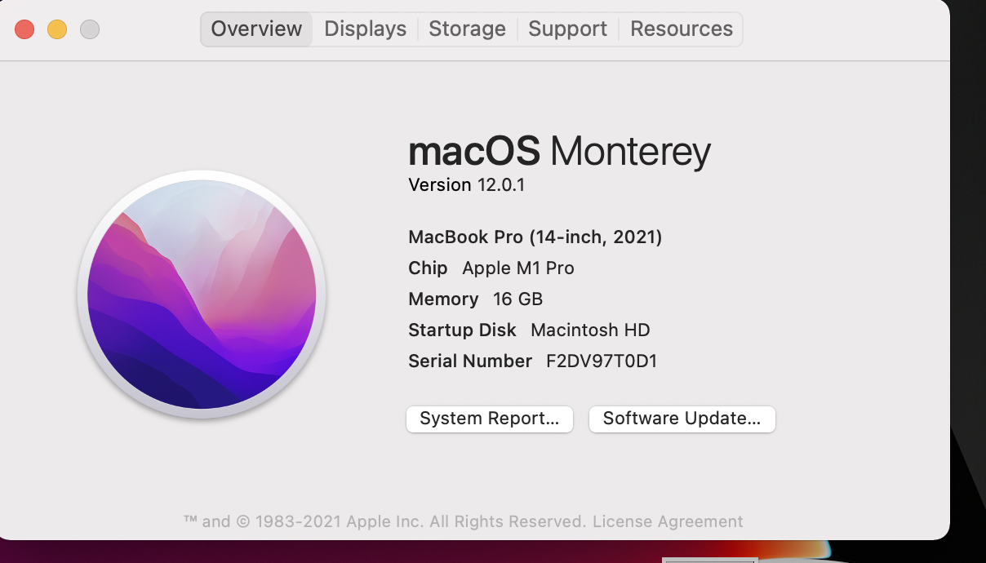The image size is (986, 563).
Task: Click the macOS Monterey wallpaper logo
Action: [x=202, y=295]
